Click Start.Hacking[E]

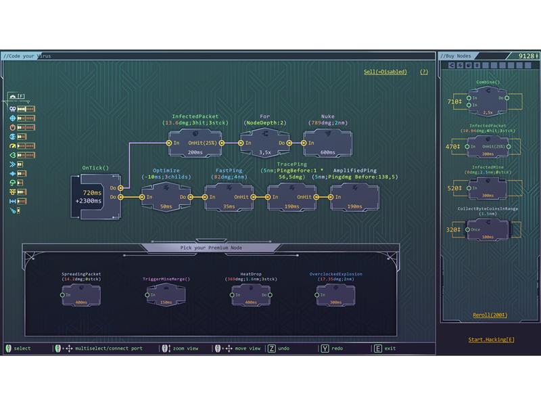pyautogui.click(x=491, y=340)
